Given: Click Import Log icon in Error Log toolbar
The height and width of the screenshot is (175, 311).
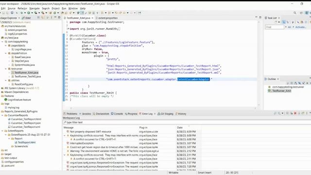Looking at the screenshot, I should [279, 113].
